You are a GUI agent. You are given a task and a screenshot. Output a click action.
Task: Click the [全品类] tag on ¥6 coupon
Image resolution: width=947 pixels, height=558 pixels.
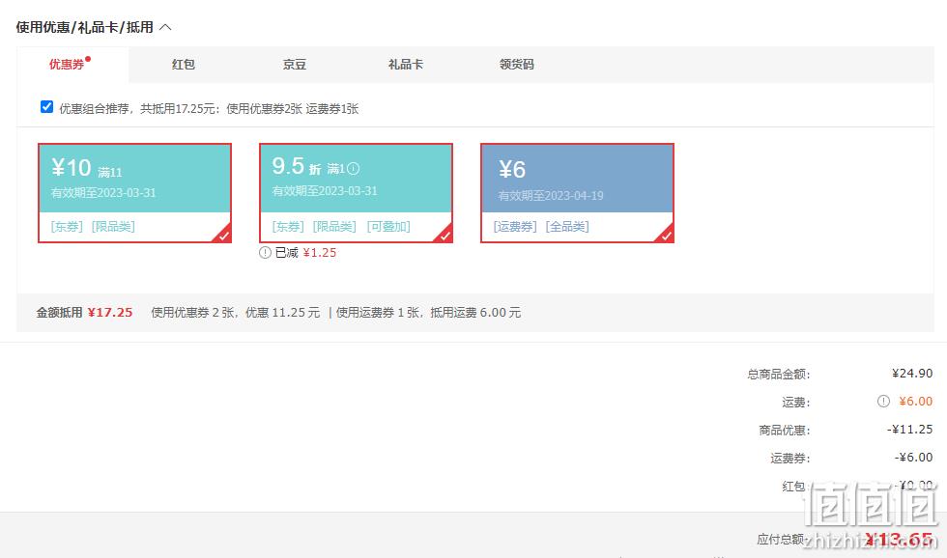tap(566, 226)
